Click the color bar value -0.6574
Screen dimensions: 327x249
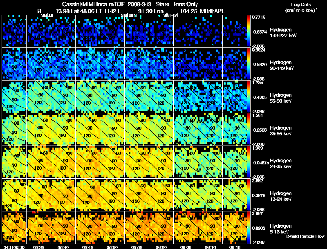[259, 32]
